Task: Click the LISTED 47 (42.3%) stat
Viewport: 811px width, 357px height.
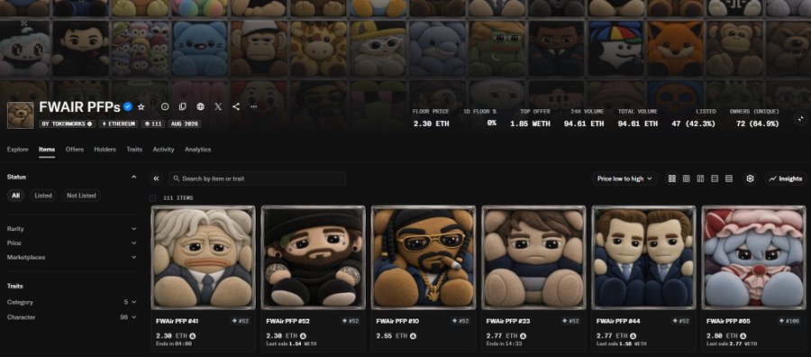Action: (x=695, y=118)
